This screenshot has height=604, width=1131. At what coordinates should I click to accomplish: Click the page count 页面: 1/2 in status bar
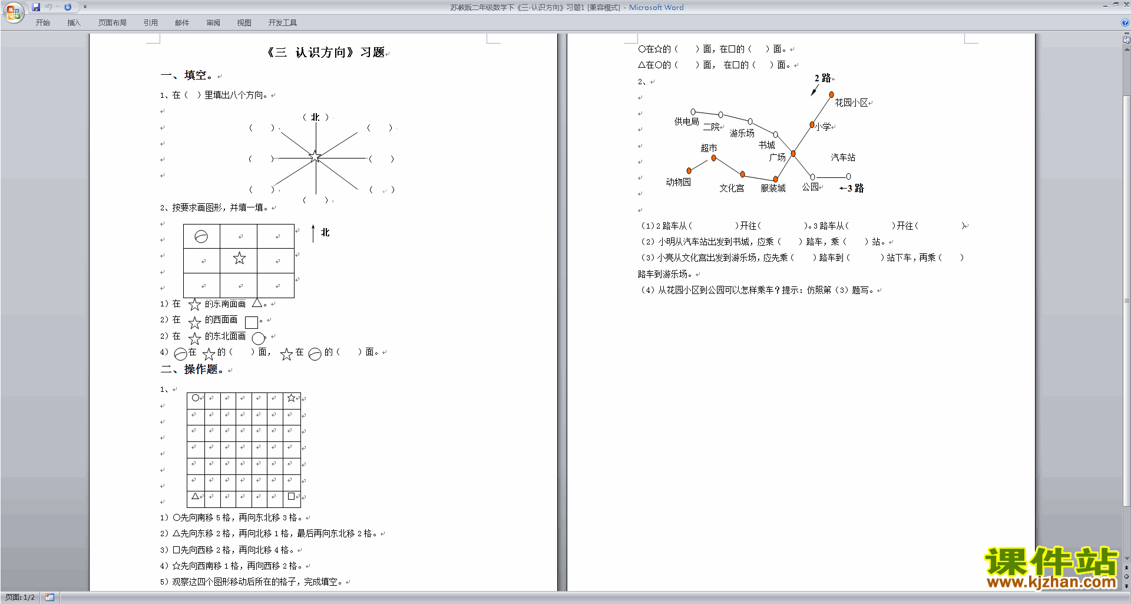point(20,598)
